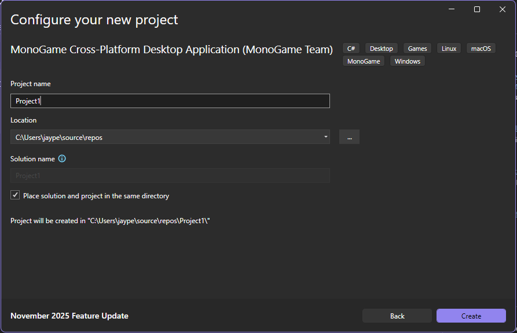Click the project creation path text
The width and height of the screenshot is (517, 333).
110,221
